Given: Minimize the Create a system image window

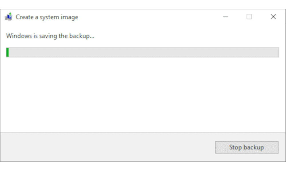Looking at the screenshot, I should tap(225, 17).
